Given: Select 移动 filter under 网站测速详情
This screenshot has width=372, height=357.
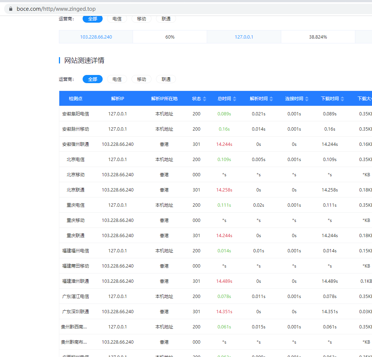Looking at the screenshot, I should point(142,79).
